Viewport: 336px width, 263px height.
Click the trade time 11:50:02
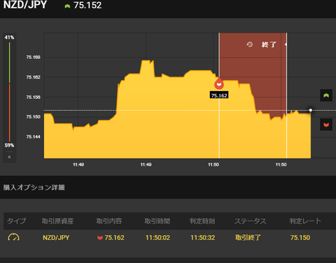(157, 238)
